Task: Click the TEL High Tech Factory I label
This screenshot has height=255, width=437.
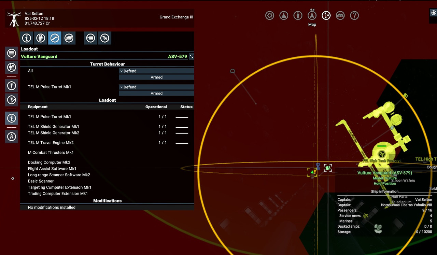Action: point(382,161)
